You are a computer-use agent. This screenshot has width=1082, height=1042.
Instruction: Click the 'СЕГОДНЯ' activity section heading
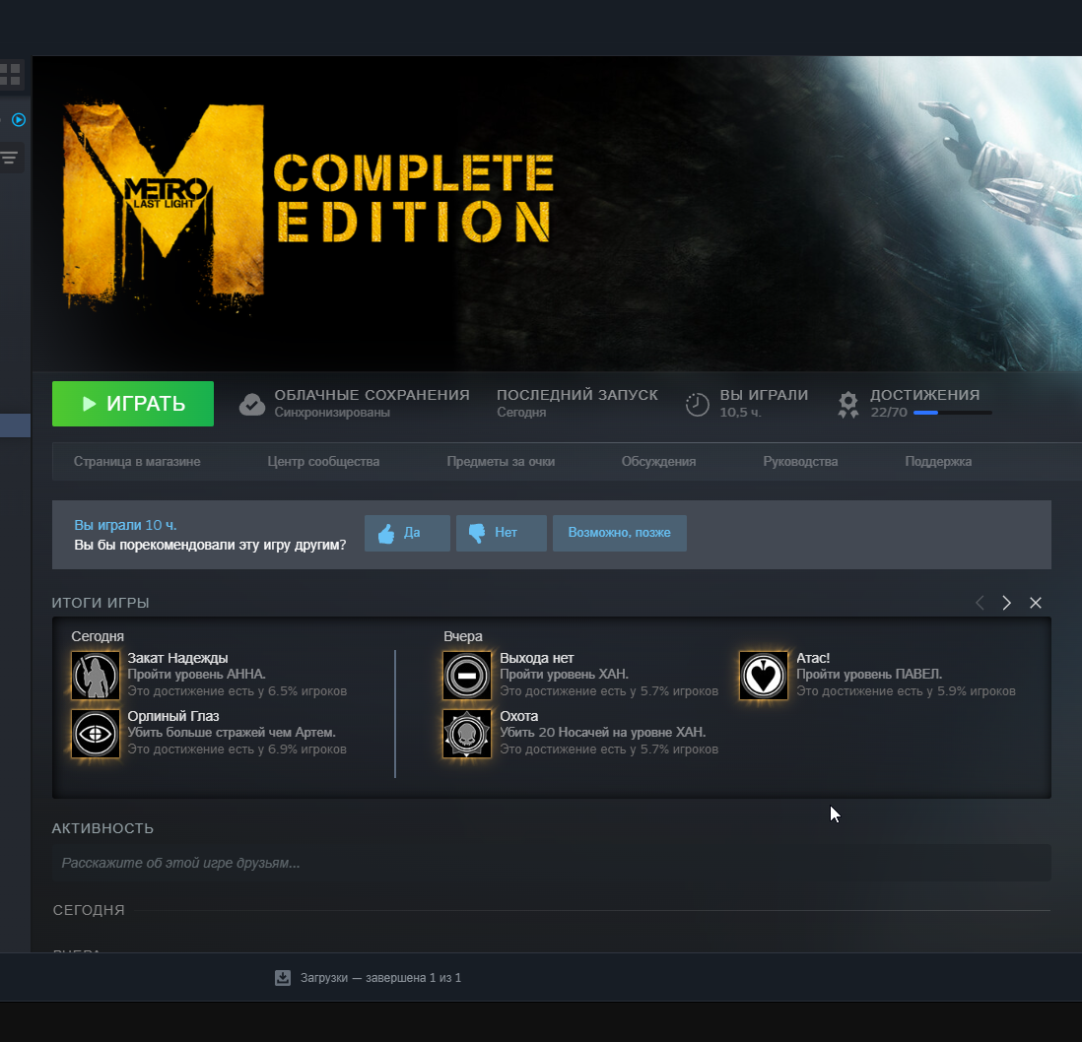click(x=89, y=910)
